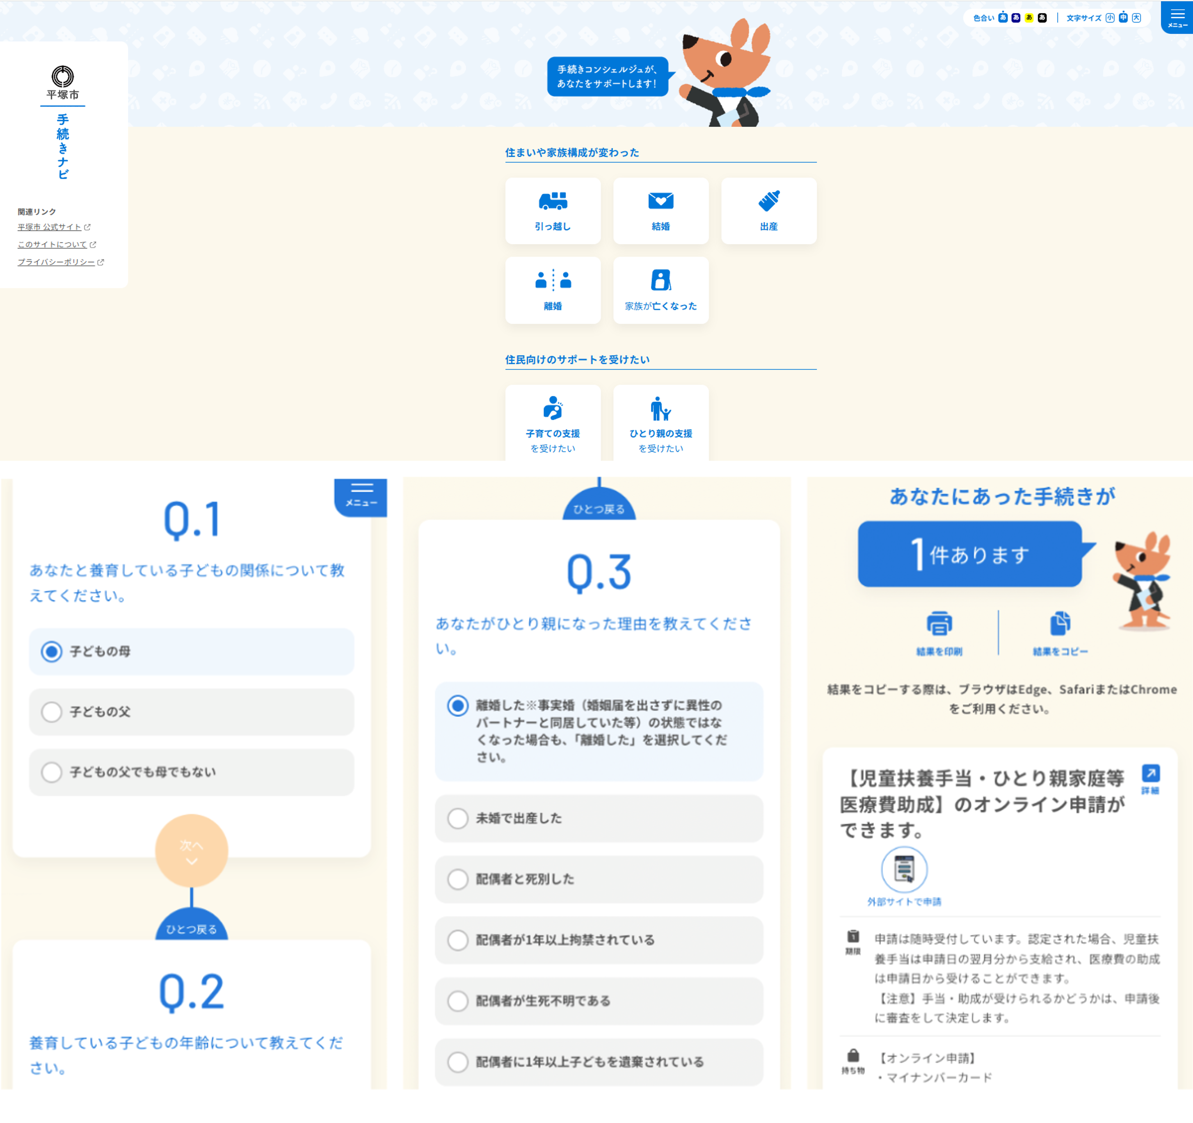This screenshot has width=1193, height=1123.
Task: Open the メニュー button beside Q.1
Action: tap(361, 496)
